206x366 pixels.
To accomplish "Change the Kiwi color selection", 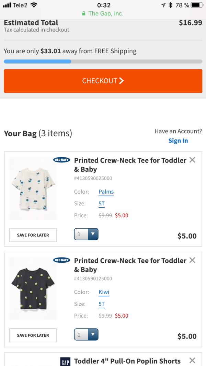I will (104, 292).
